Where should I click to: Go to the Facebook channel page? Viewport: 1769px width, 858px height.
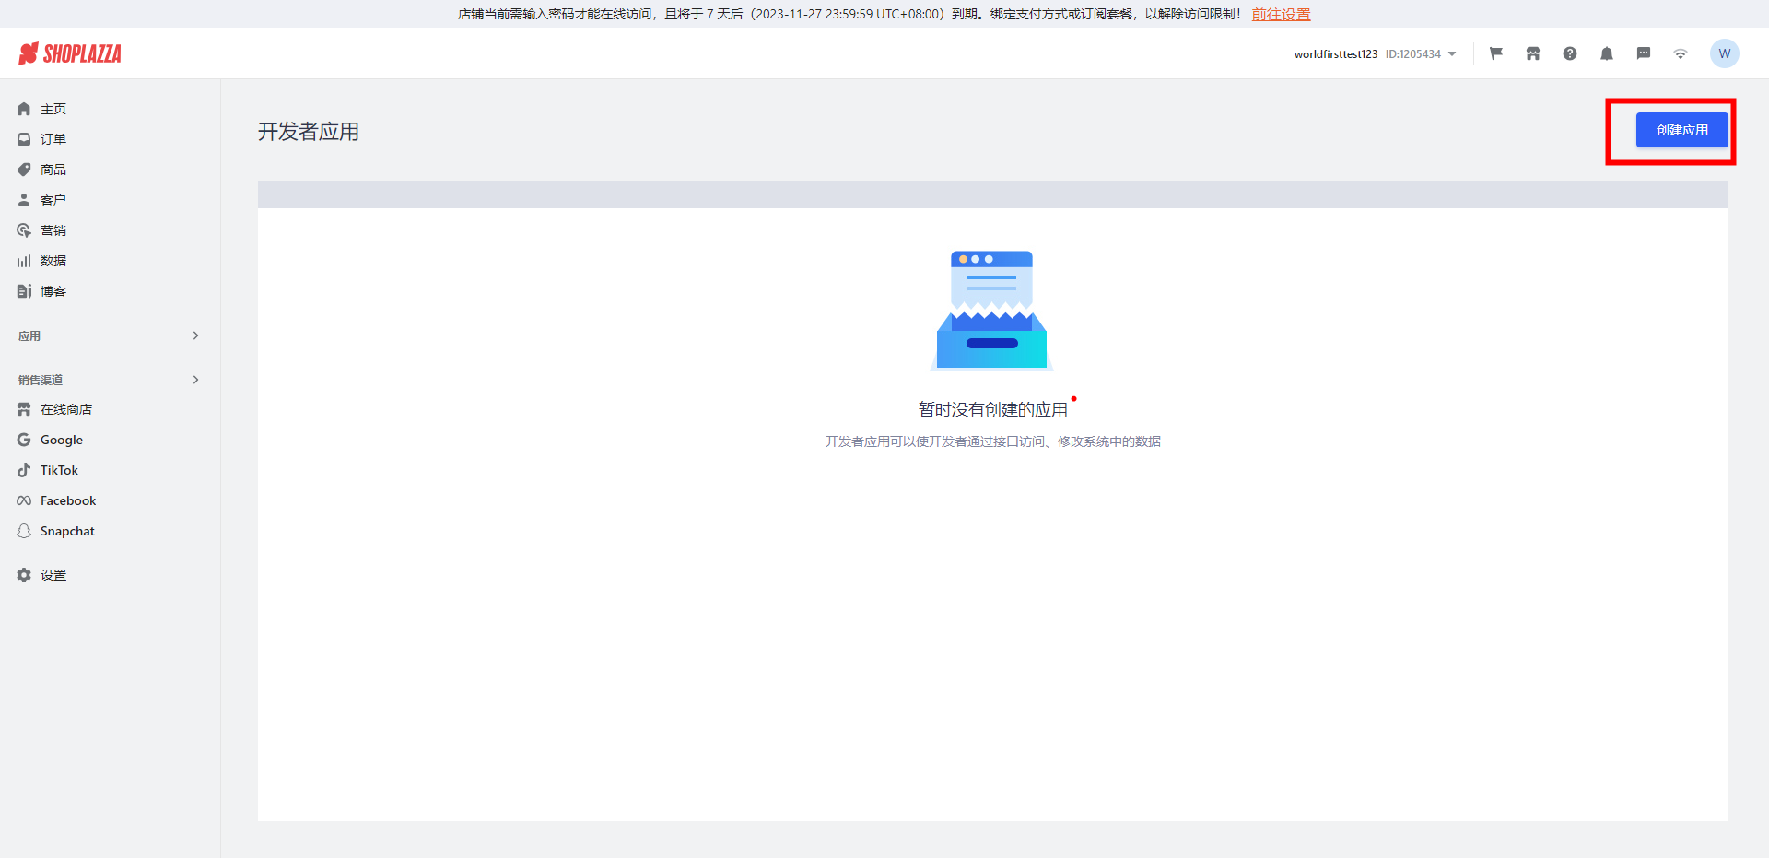pos(67,500)
